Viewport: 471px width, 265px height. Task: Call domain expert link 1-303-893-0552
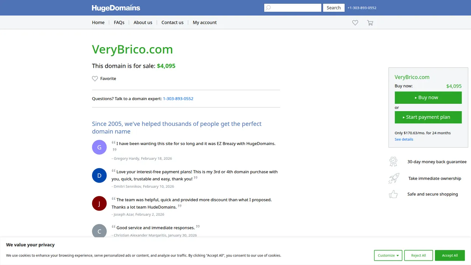pyautogui.click(x=178, y=99)
